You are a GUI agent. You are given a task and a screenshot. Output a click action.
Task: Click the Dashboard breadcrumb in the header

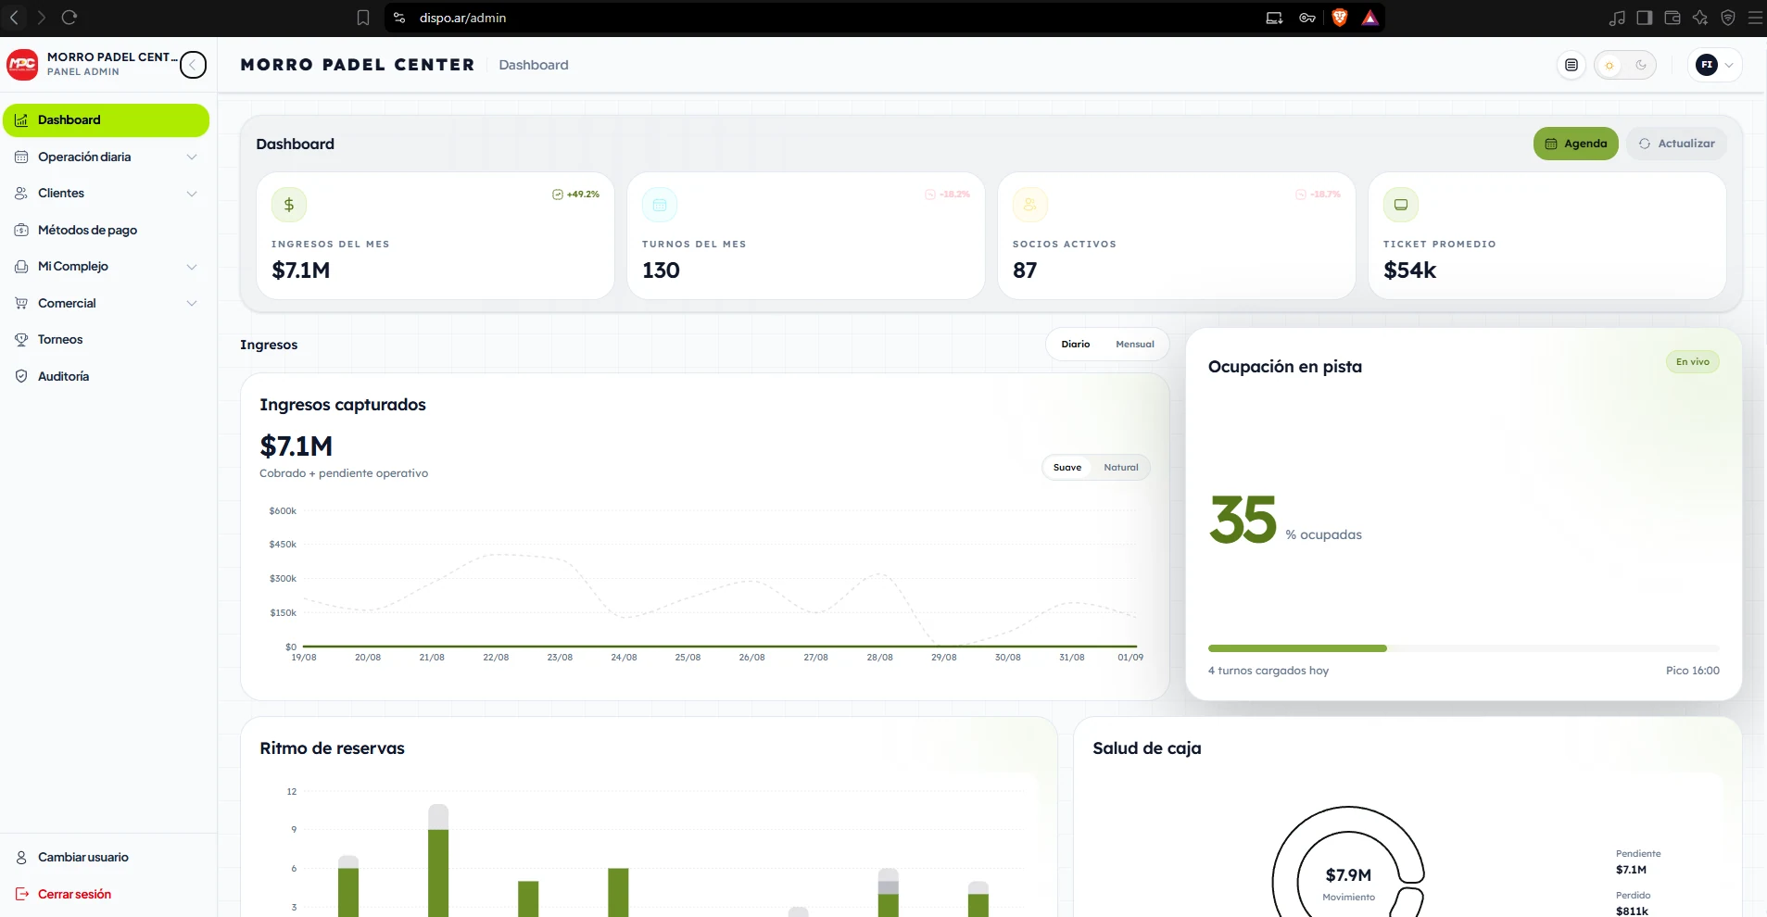pos(534,65)
